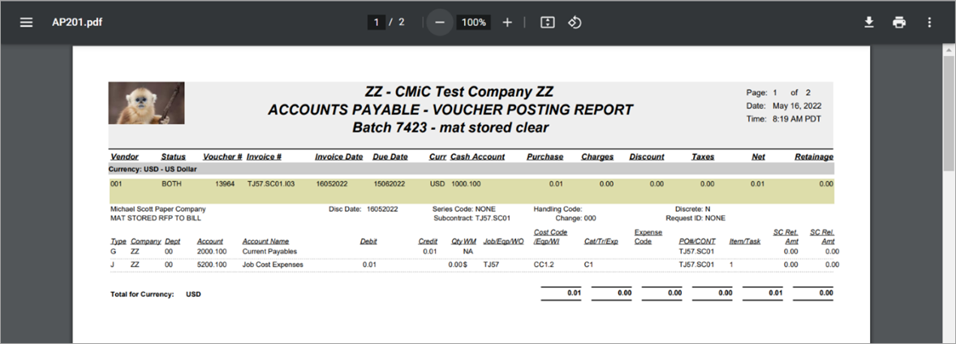The height and width of the screenshot is (344, 956).
Task: Click invoice number TJ57.SC01.I03
Action: (x=271, y=183)
